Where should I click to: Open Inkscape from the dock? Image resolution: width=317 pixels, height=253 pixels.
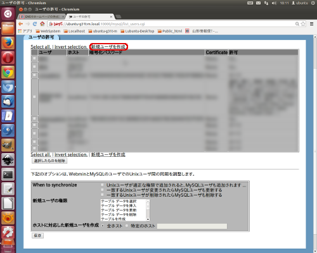(x=8, y=159)
